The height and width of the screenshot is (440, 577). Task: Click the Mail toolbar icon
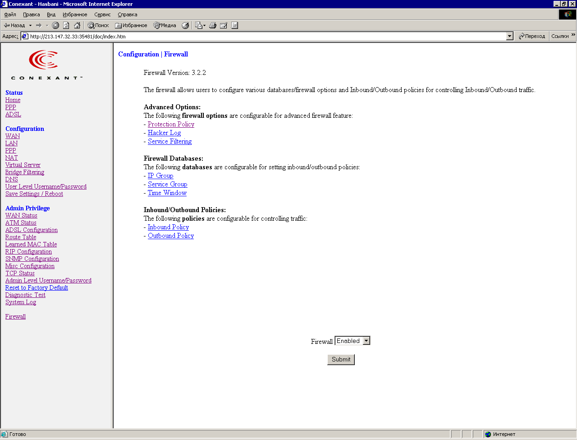coord(199,25)
